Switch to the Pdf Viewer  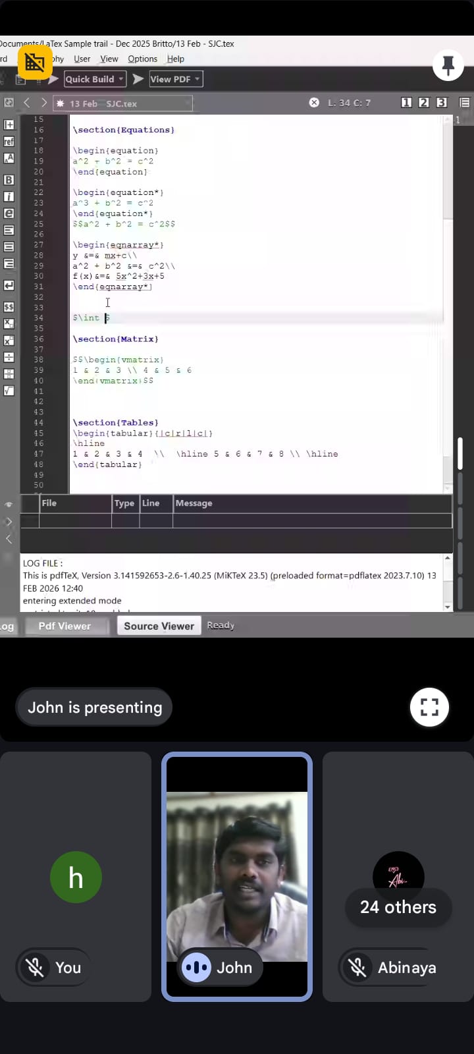pos(65,626)
